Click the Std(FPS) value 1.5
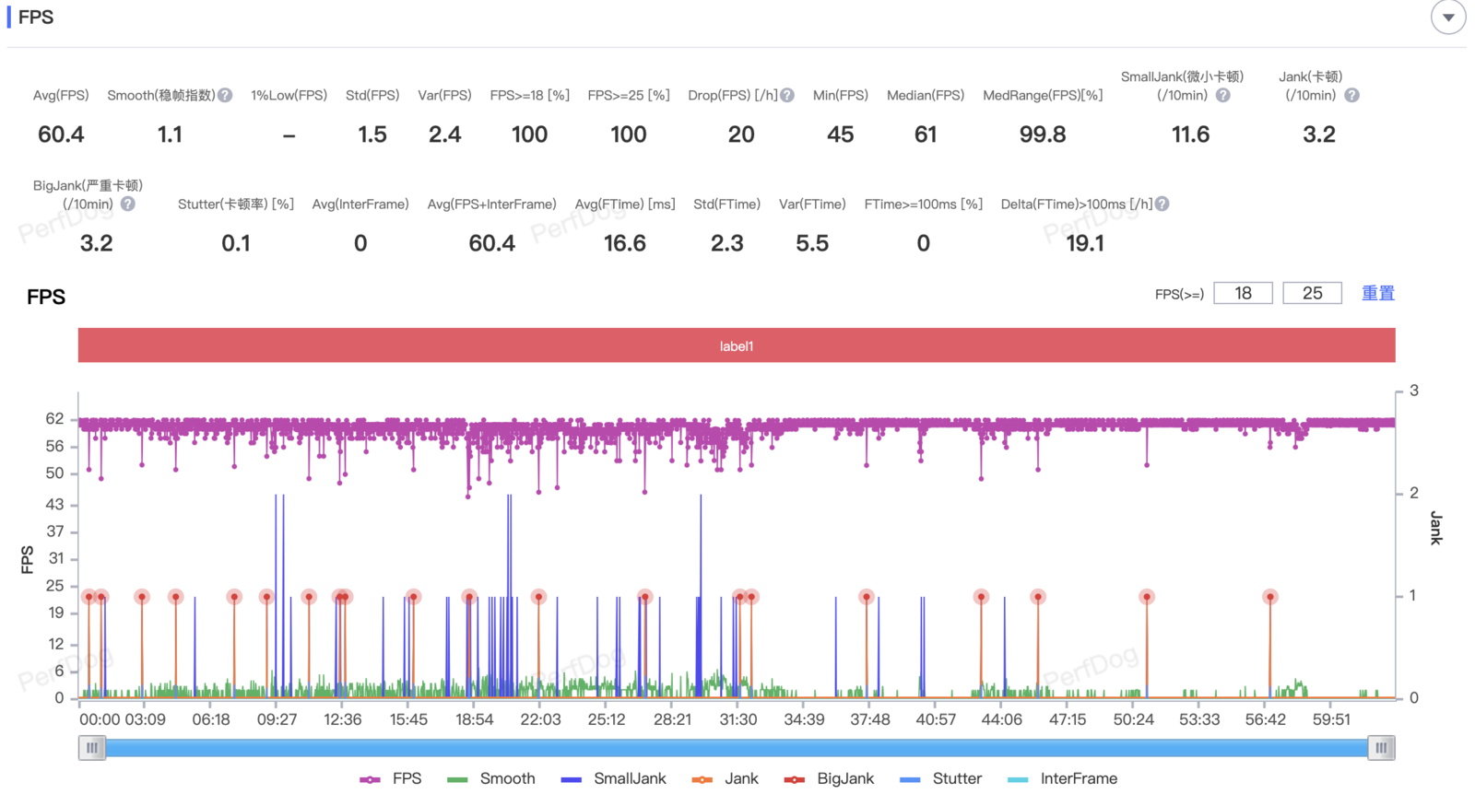The image size is (1475, 794). point(372,134)
